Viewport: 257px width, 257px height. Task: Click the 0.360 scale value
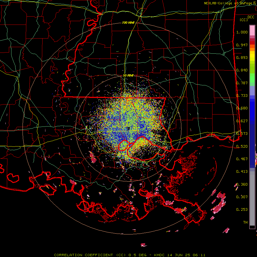click(242, 184)
